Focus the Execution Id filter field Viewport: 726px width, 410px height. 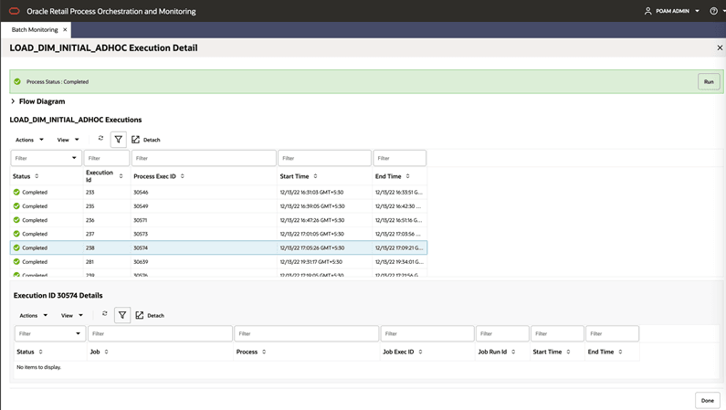tap(107, 158)
